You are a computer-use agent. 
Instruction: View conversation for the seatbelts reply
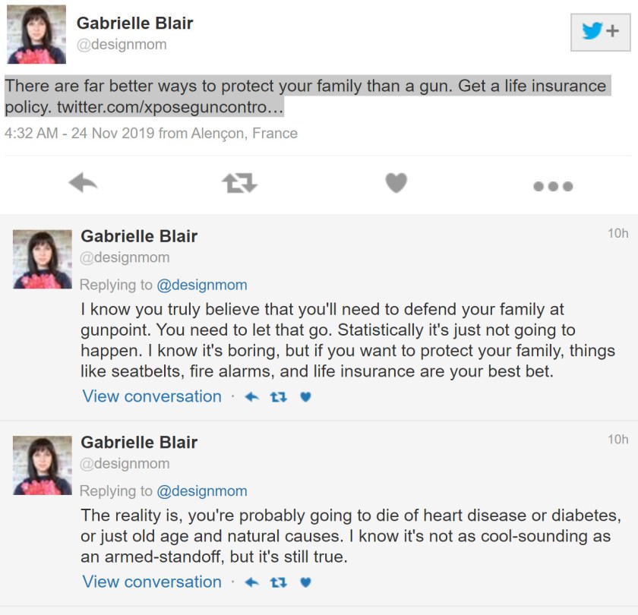coord(152,396)
